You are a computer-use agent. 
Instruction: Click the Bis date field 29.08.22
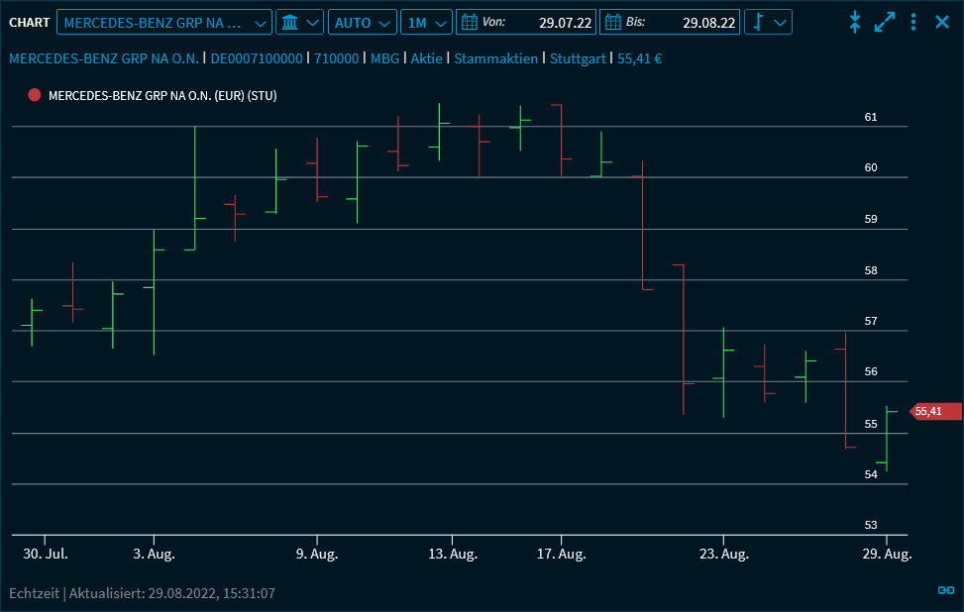tap(708, 22)
